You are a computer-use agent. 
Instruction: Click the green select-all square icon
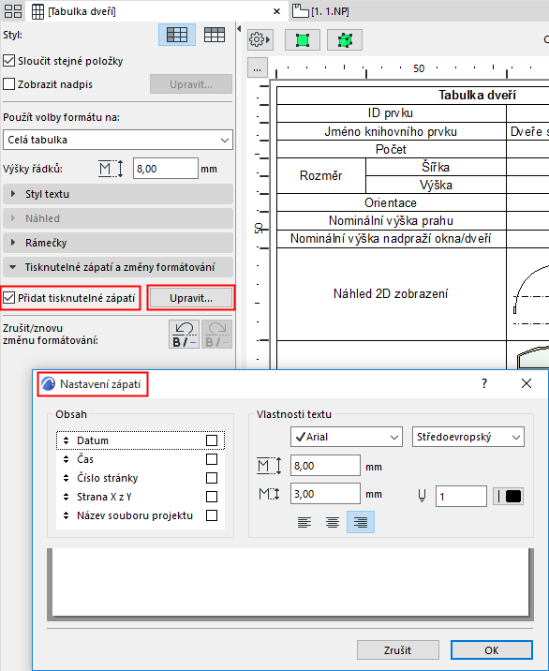pyautogui.click(x=302, y=40)
